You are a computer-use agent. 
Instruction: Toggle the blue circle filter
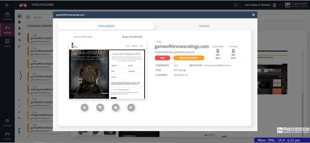pyautogui.click(x=19, y=100)
